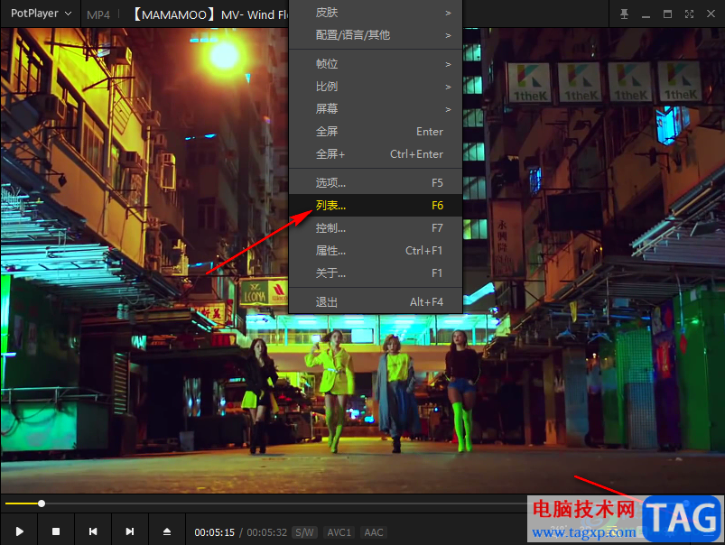Click the eject open-file button

point(167,531)
